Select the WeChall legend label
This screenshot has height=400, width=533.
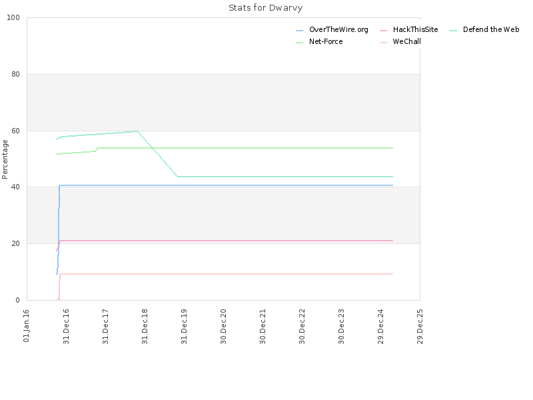click(x=406, y=41)
